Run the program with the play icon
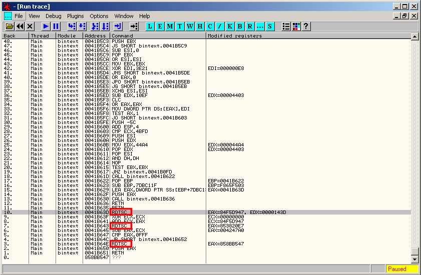 tap(46, 26)
